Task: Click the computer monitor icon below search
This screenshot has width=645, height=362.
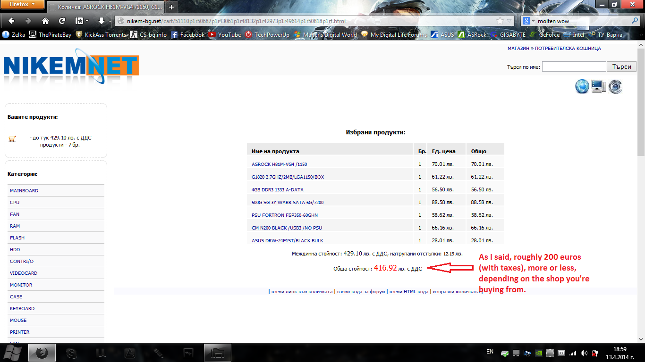Action: point(598,86)
